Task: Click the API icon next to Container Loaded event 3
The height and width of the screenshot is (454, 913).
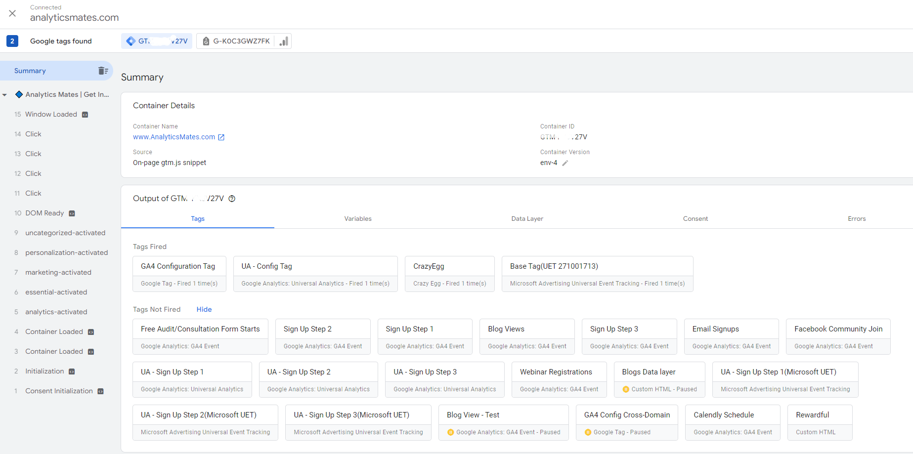Action: (x=91, y=352)
